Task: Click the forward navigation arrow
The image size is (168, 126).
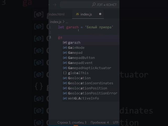Action: coord(54,5)
